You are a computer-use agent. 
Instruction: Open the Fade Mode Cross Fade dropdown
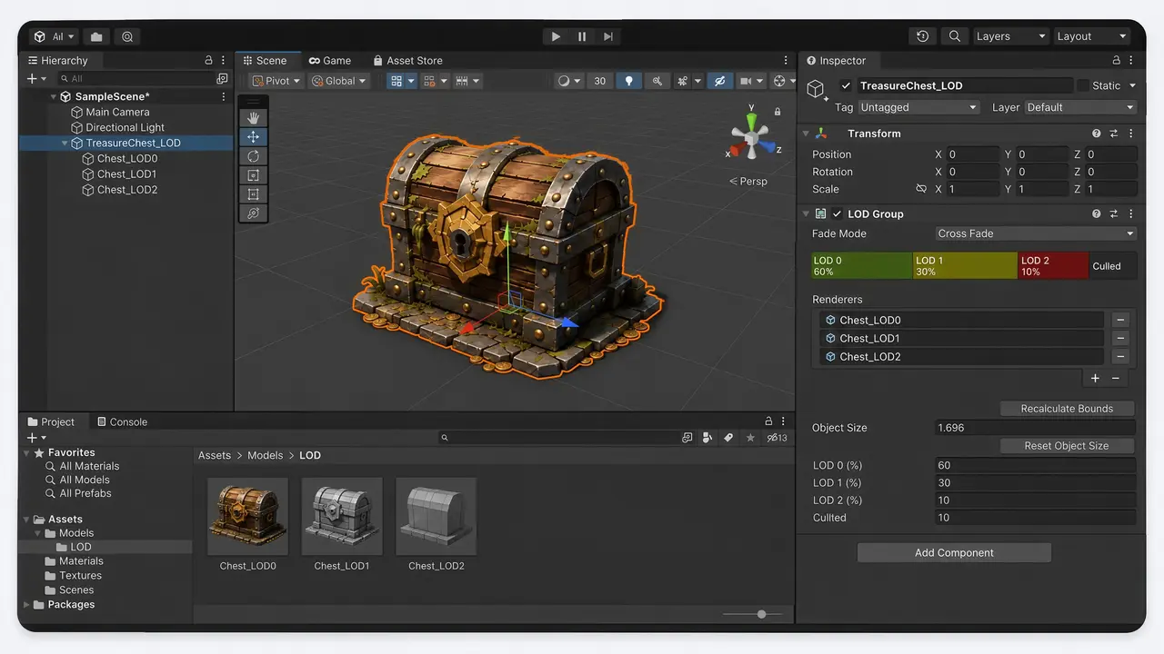[1036, 233]
